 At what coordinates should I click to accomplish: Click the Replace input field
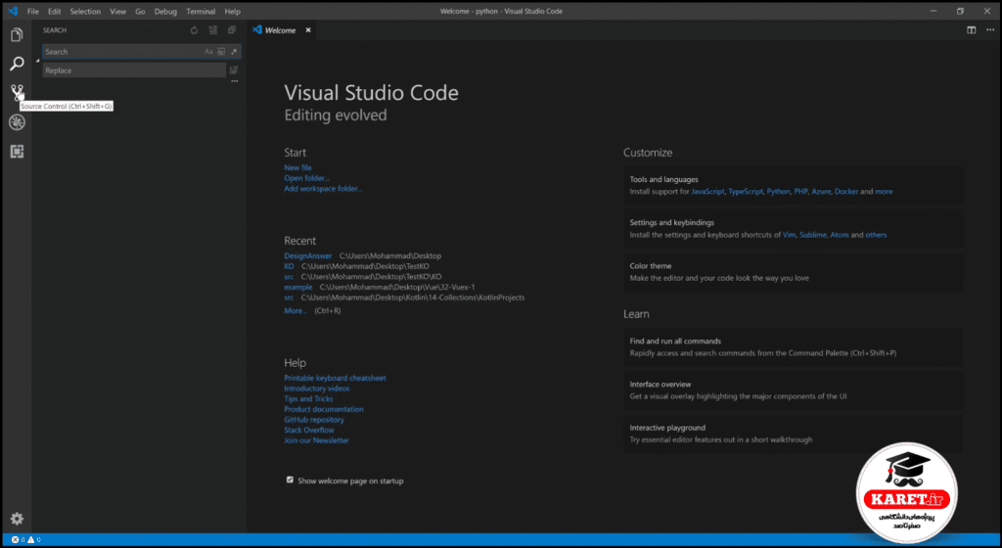tap(134, 70)
